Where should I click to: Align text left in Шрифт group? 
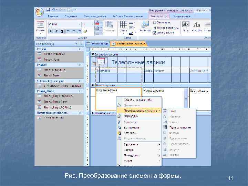pos(68,31)
